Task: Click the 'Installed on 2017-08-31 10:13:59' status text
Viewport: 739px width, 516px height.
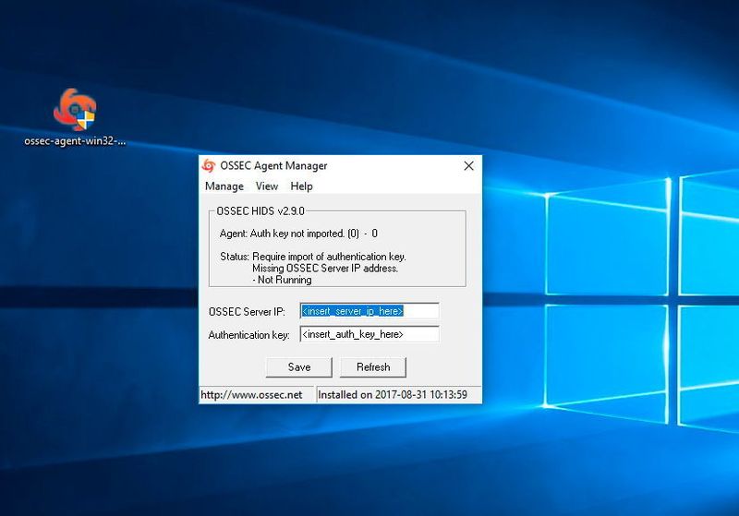Action: click(393, 395)
